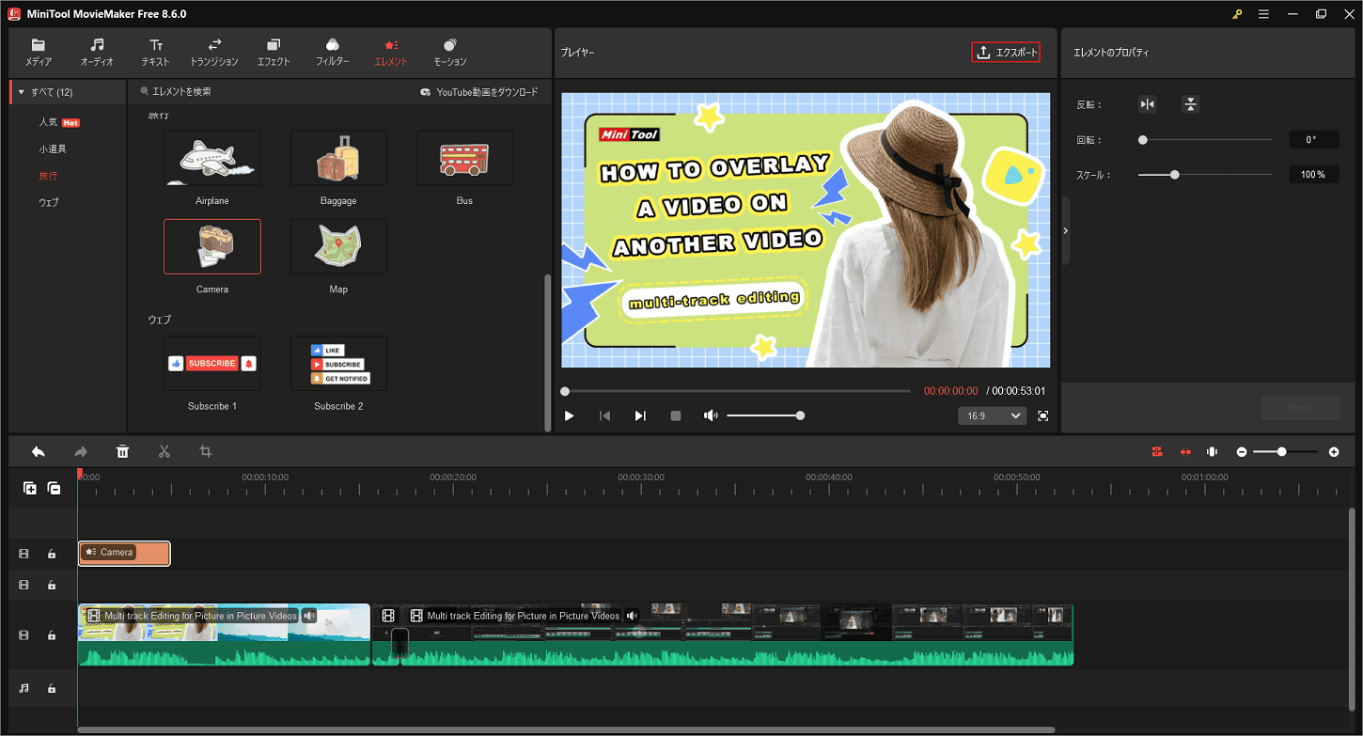Select the Map element thumbnail
The image size is (1363, 736).
tap(338, 246)
